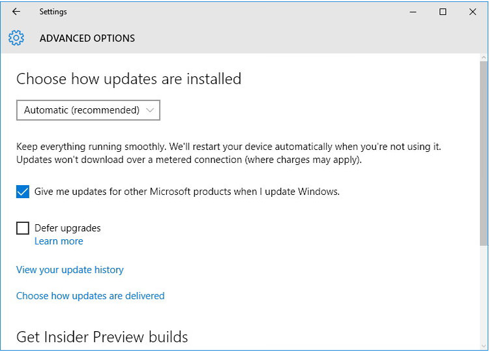Maximize the Settings window
Image resolution: width=489 pixels, height=352 pixels.
click(443, 12)
